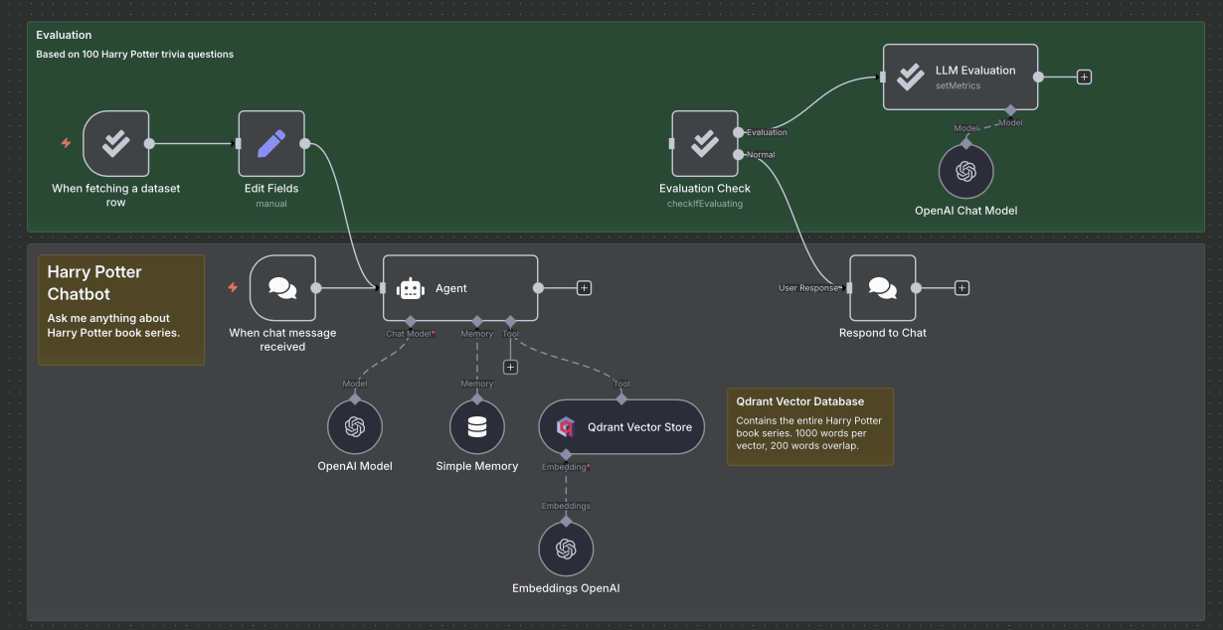Viewport: 1223px width, 630px height.
Task: Select the Qdrant Vector Store node
Action: click(621, 427)
